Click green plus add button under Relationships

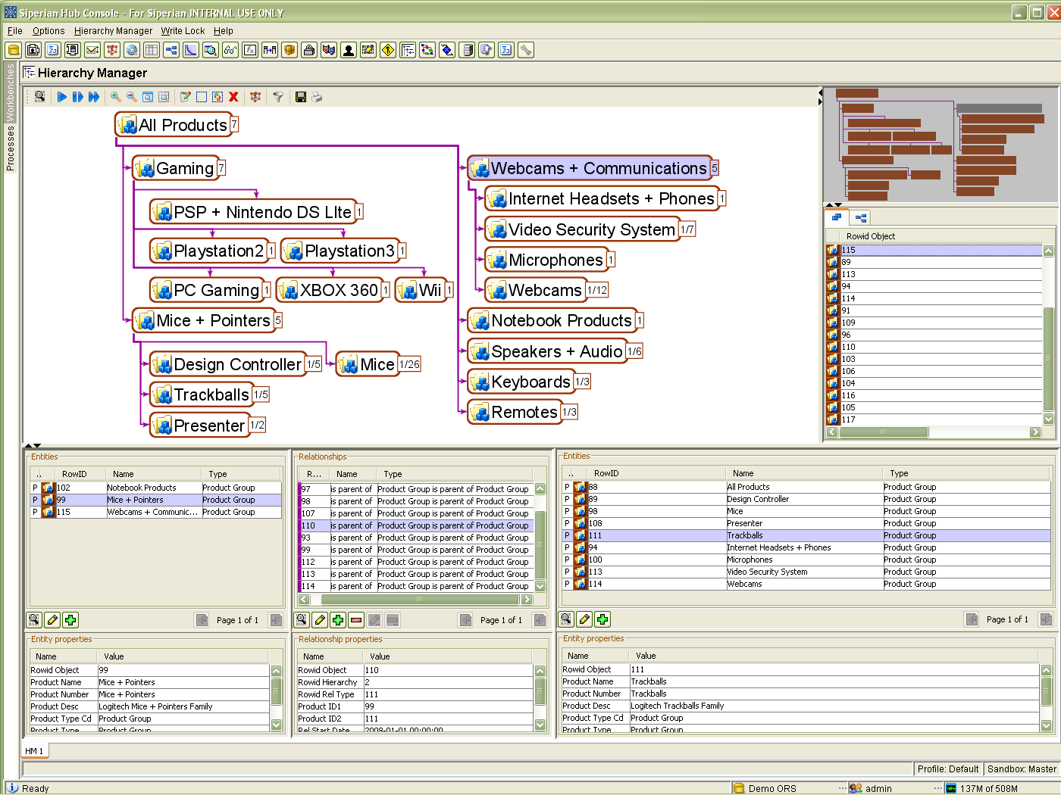[x=338, y=620]
